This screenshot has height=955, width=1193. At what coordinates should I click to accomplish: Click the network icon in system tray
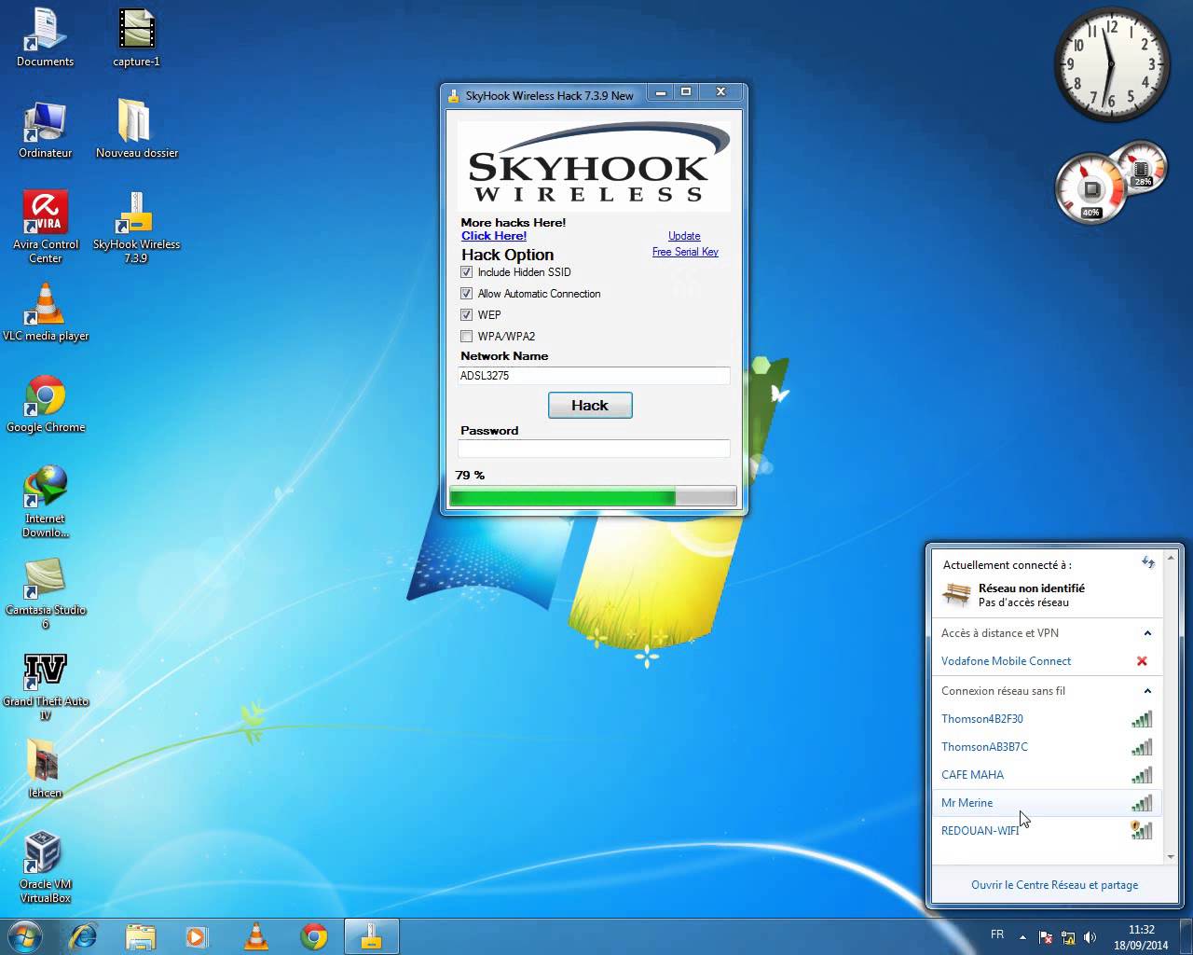(1068, 936)
